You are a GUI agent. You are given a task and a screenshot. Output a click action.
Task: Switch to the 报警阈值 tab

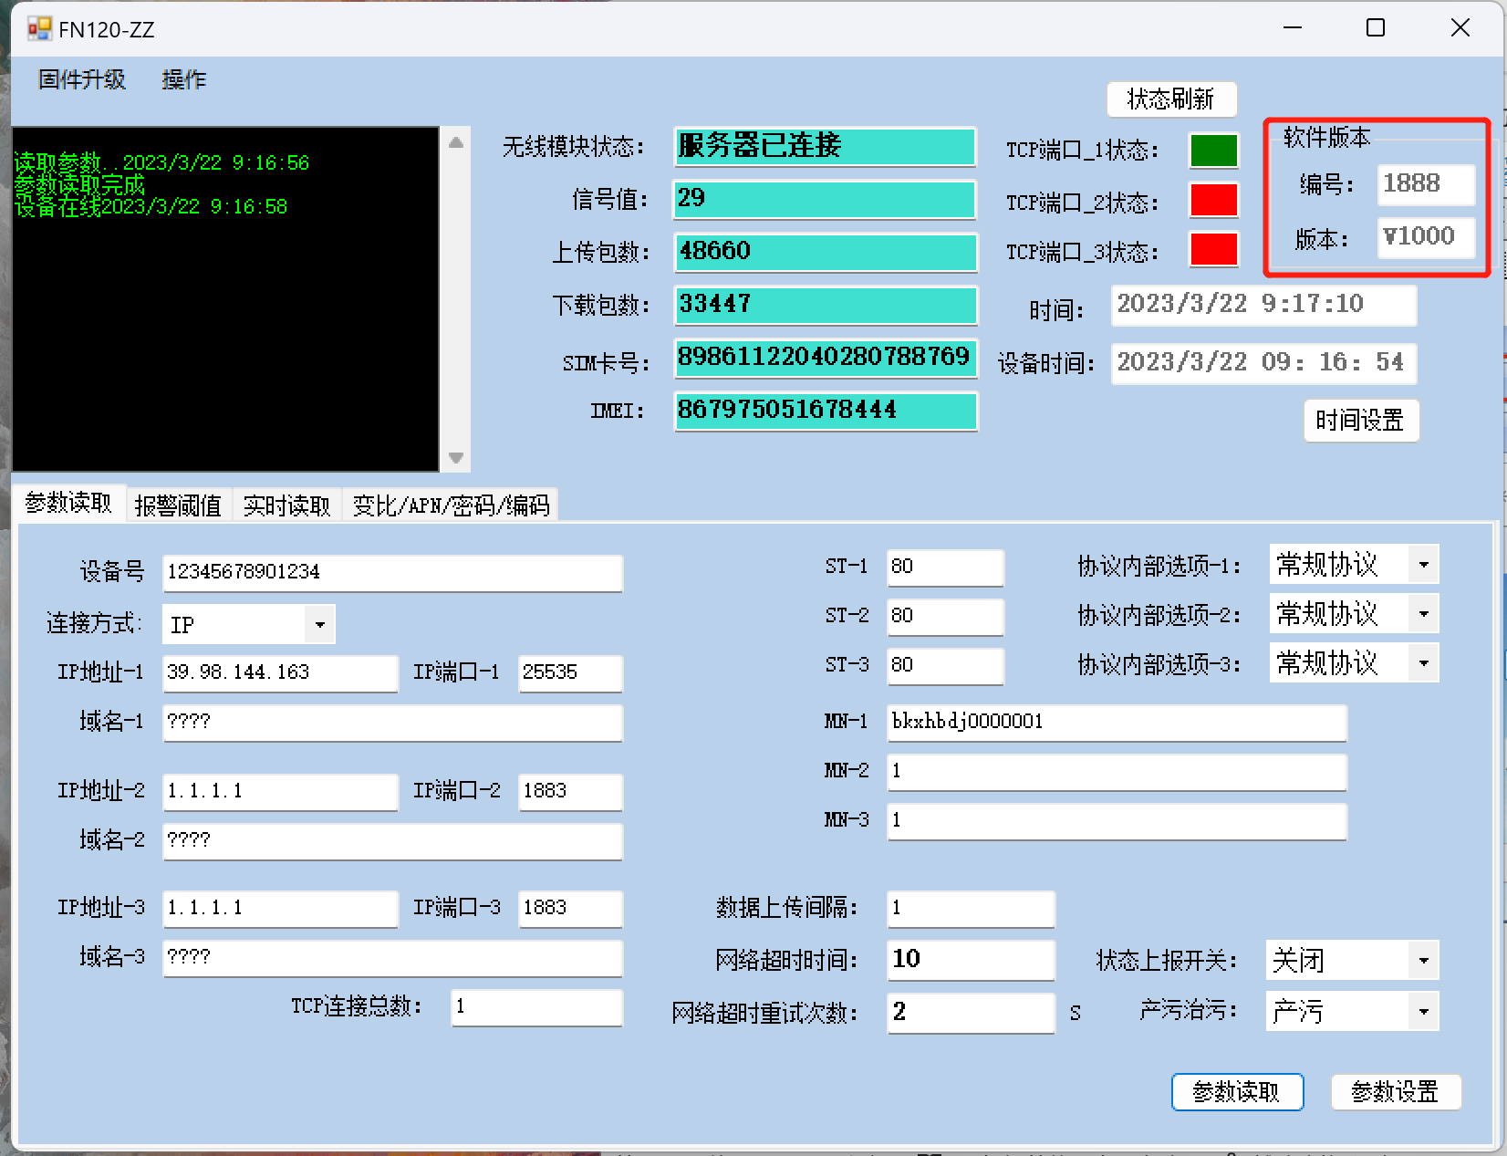coord(178,505)
